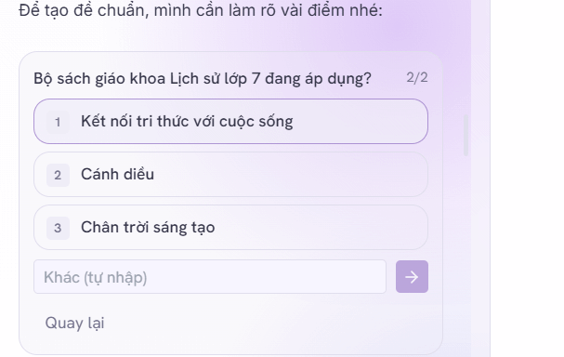Click the number 1 badge
This screenshot has height=357, width=564.
point(58,122)
